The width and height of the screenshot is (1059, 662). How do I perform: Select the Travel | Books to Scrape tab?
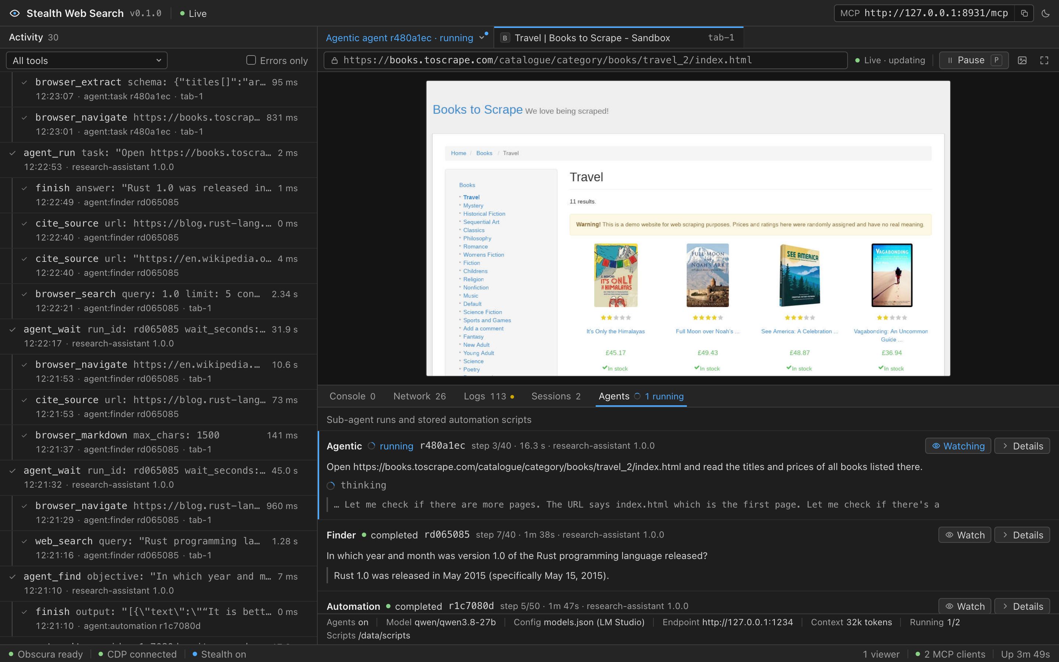619,38
